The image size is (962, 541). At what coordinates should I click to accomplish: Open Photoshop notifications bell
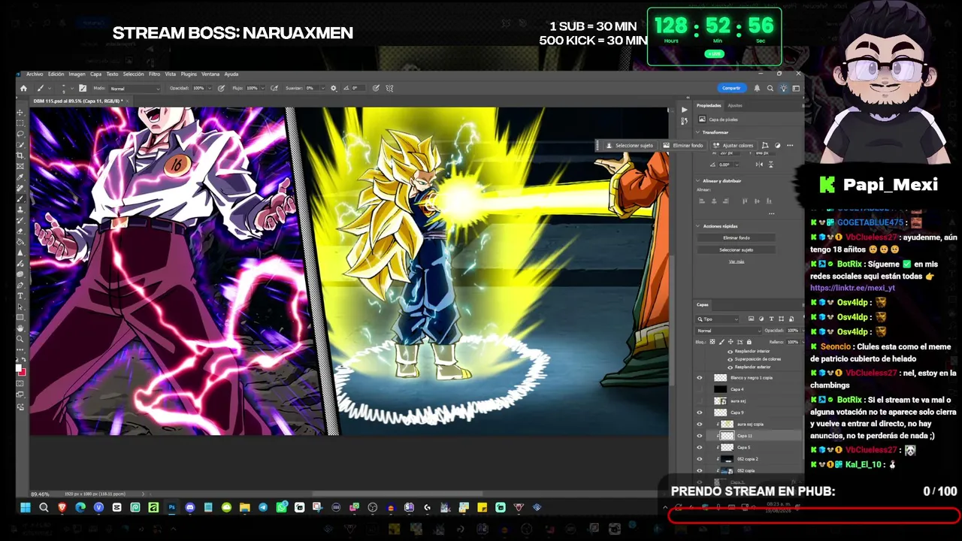757,88
